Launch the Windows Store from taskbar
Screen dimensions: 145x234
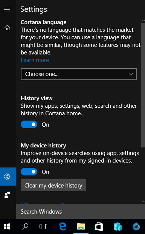[x=99, y=226]
